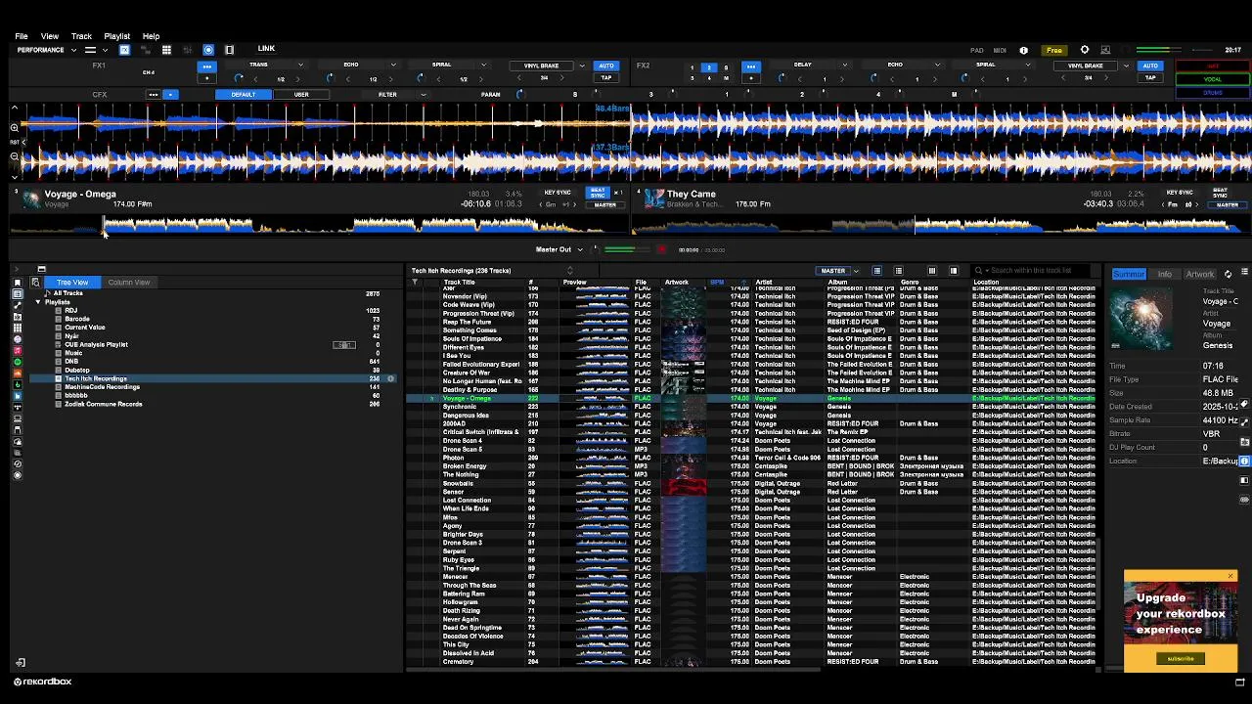This screenshot has height=704, width=1252.
Task: Switch to Tree View tab
Action: (x=71, y=283)
